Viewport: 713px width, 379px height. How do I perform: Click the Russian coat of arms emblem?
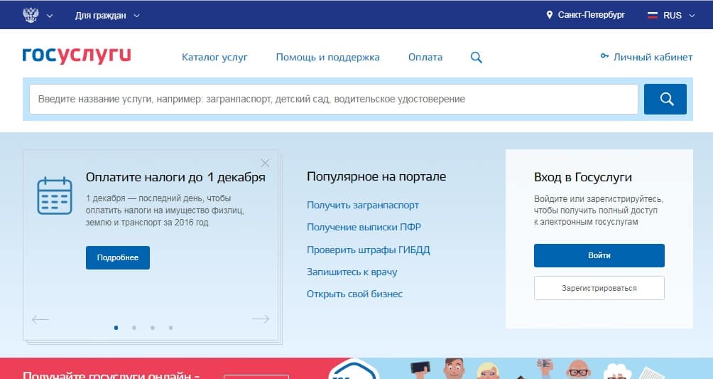[31, 15]
